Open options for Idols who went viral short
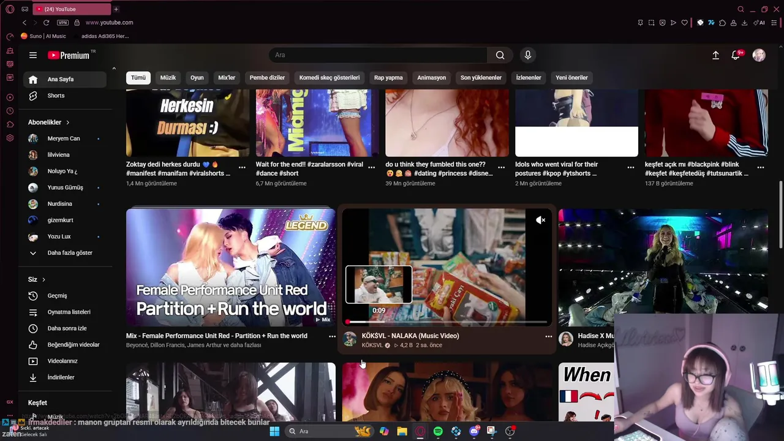Viewport: 784px width, 441px height. pos(631,167)
